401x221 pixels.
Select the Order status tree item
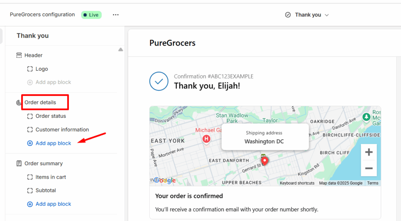(x=51, y=116)
